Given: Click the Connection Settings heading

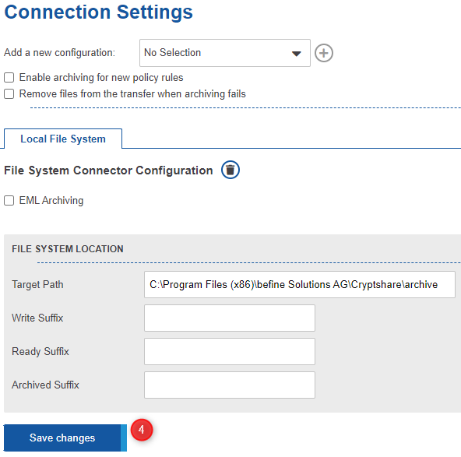Looking at the screenshot, I should (98, 12).
